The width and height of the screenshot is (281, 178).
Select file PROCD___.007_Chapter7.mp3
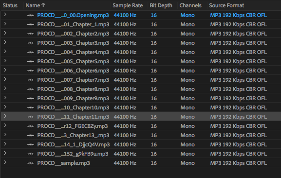pos(73,80)
